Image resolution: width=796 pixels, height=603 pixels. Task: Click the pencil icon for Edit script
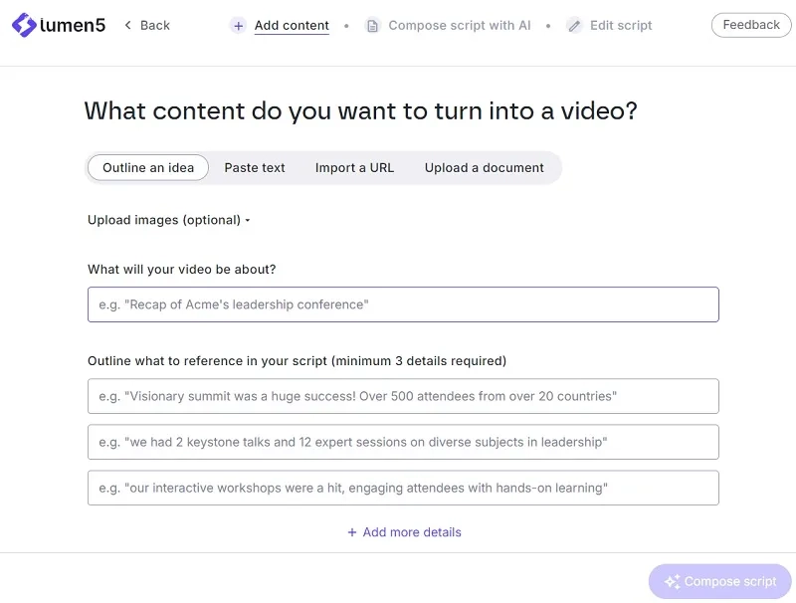point(574,26)
